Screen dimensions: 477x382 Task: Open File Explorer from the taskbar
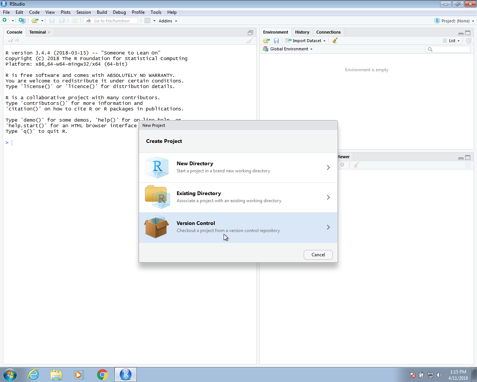(56, 375)
